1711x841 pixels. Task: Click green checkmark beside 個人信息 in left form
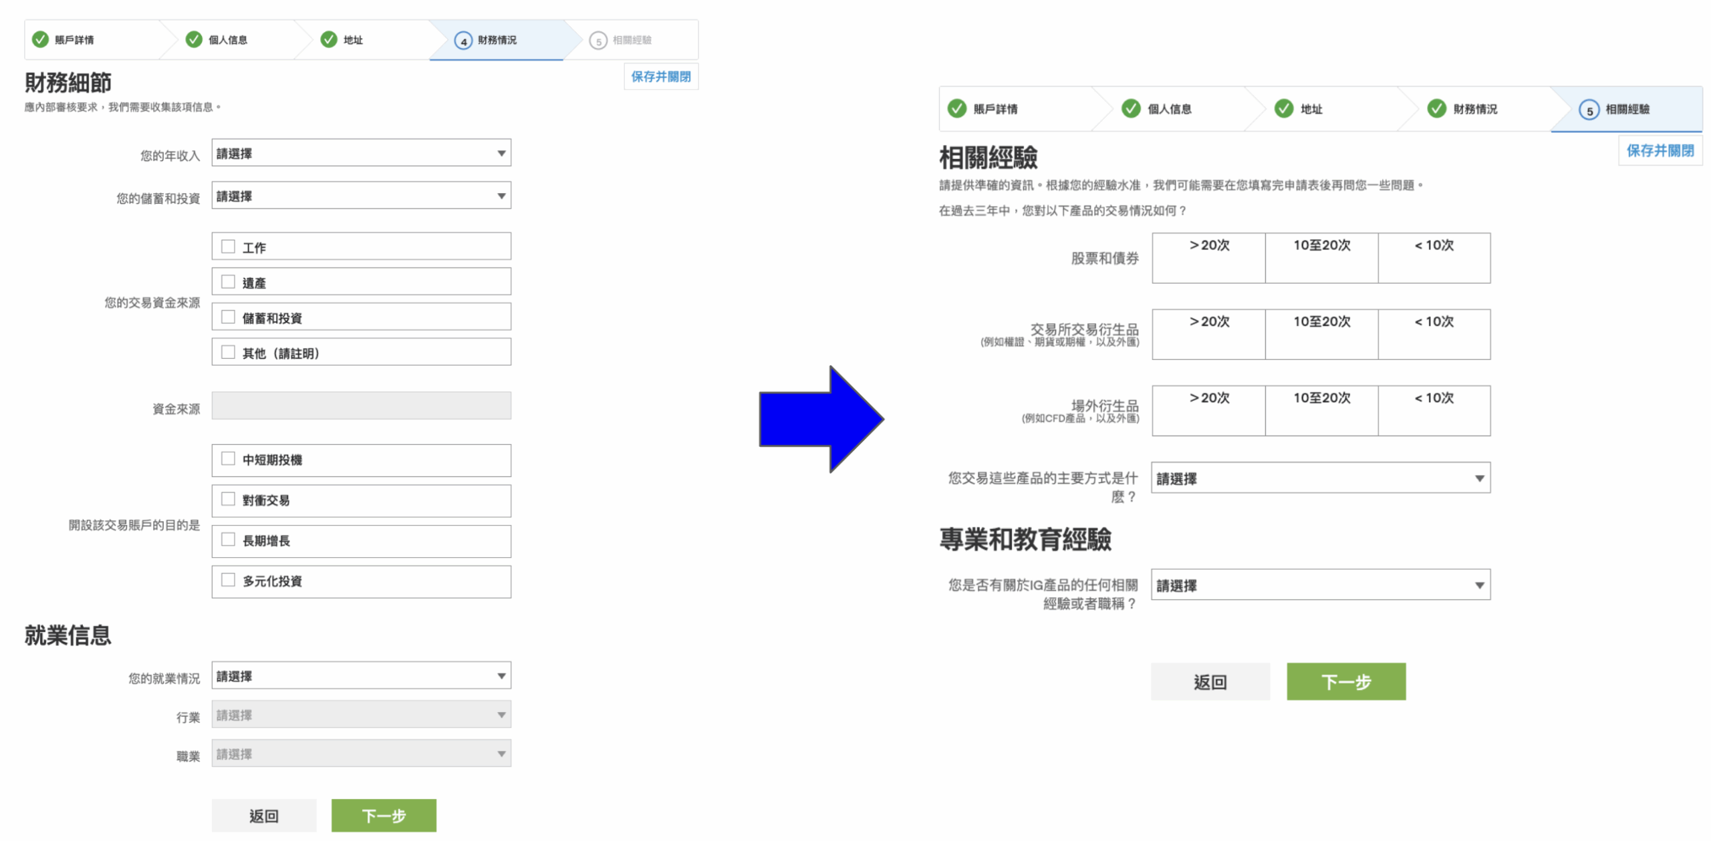(x=194, y=39)
